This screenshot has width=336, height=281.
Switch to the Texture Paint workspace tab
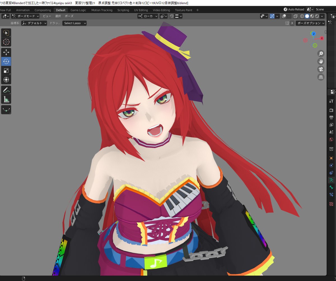pyautogui.click(x=184, y=10)
